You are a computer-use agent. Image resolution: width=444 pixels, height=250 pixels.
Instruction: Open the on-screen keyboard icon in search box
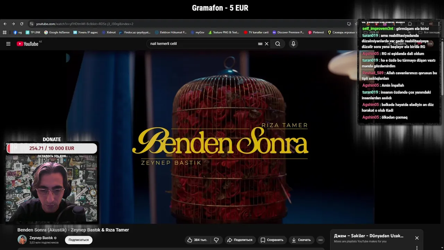pos(260,44)
